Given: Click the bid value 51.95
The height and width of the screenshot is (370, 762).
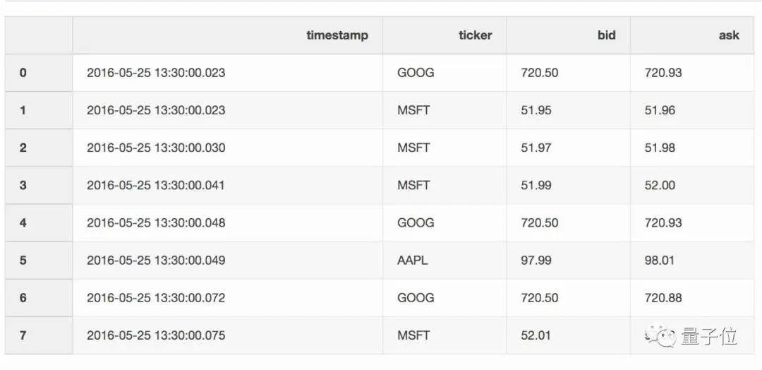Looking at the screenshot, I should coord(536,110).
